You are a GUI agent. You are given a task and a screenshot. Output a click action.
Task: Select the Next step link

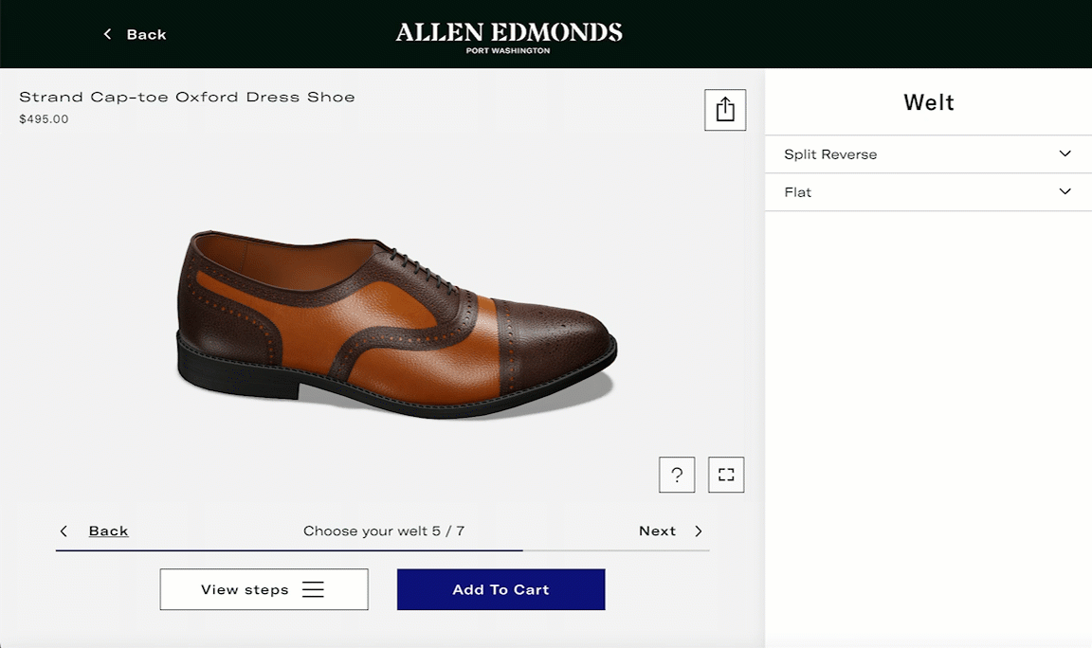[658, 531]
